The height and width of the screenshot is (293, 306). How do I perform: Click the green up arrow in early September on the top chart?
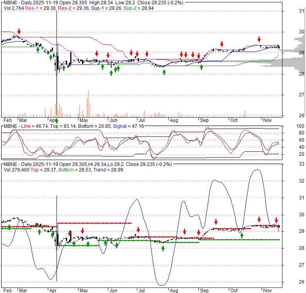[x=202, y=67]
